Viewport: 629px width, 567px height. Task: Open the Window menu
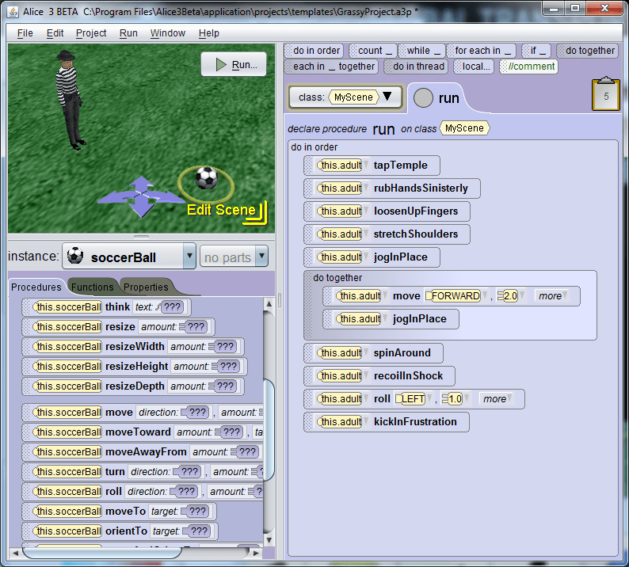(x=168, y=33)
